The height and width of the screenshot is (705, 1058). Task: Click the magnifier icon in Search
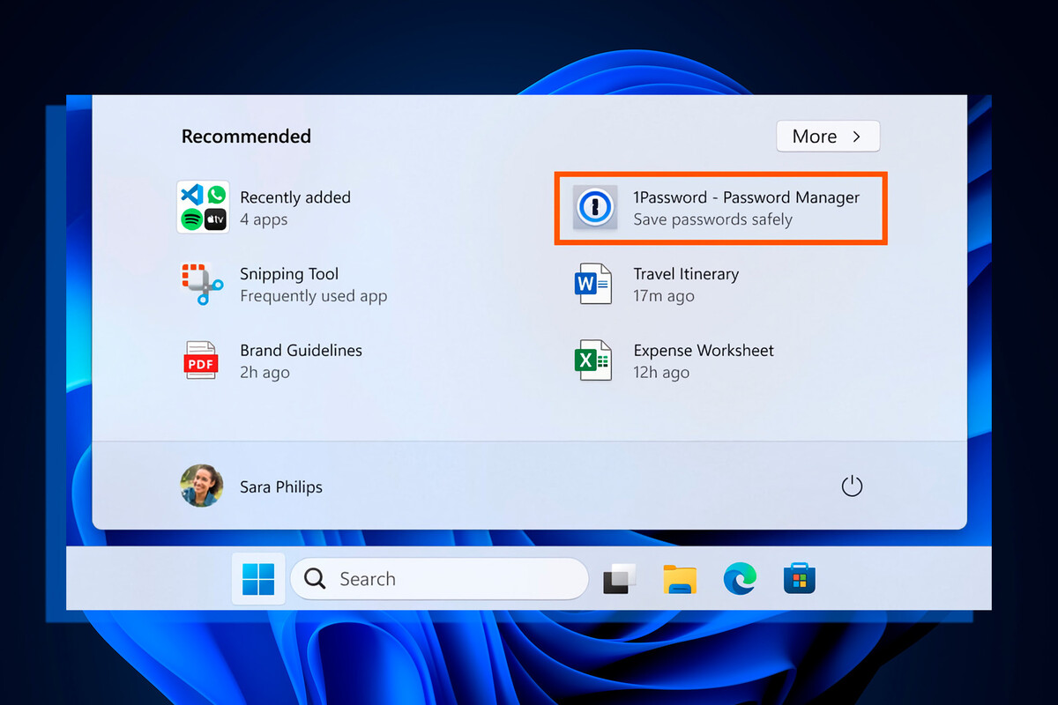click(315, 579)
